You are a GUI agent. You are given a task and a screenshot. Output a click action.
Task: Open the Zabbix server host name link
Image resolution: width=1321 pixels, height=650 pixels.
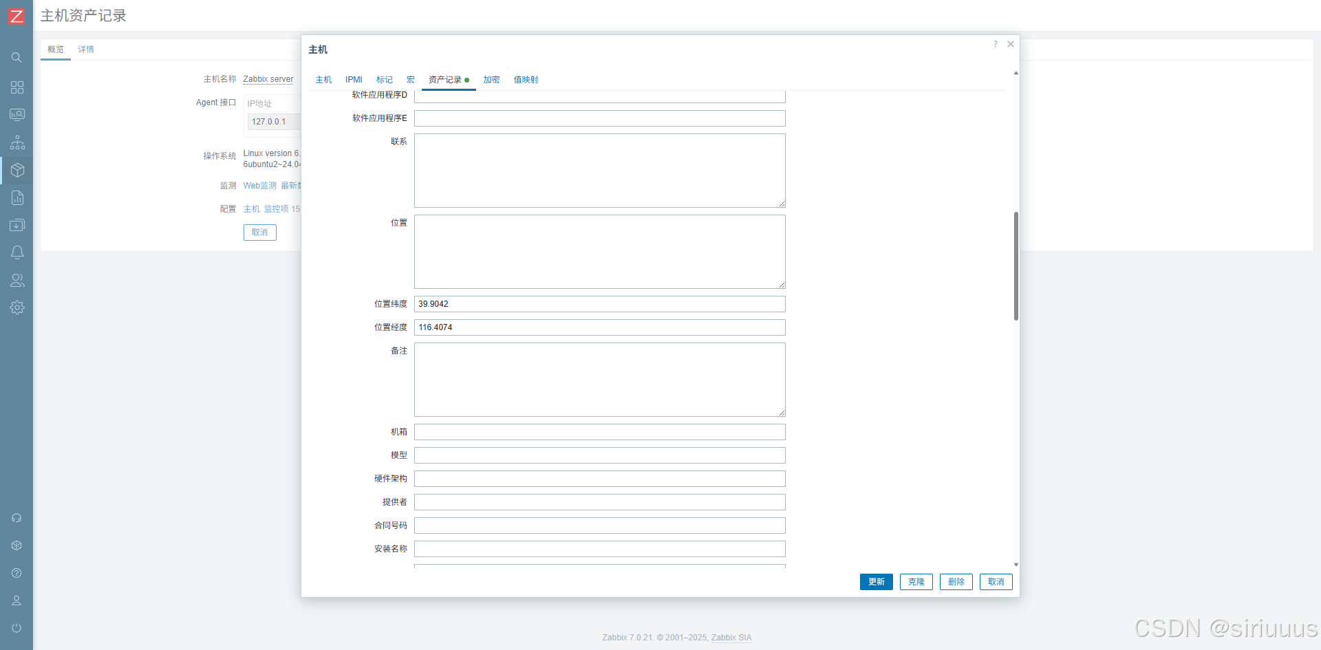[268, 79]
